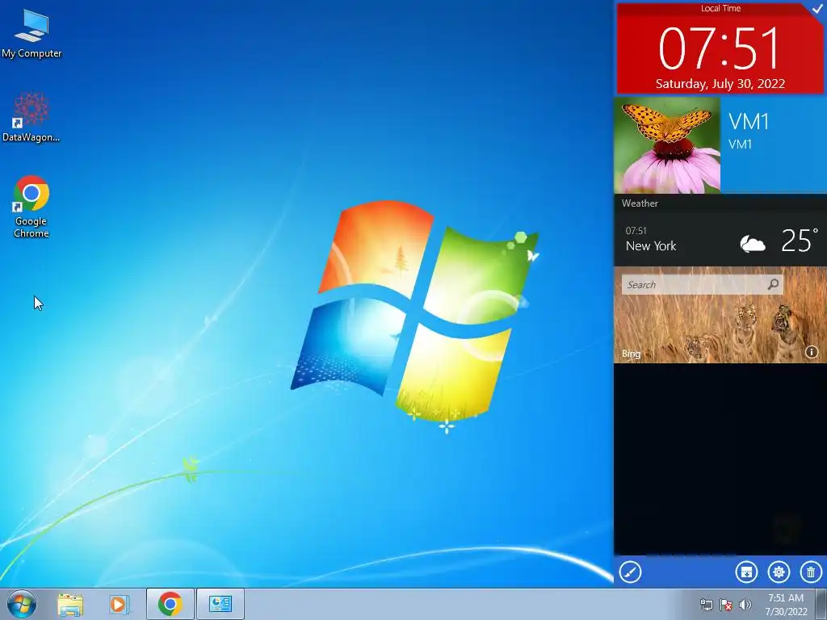Open sidebar settings gear icon
Screen dimensions: 827x620
coord(779,572)
